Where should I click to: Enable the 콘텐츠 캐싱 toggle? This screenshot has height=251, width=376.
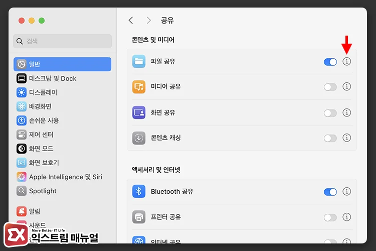330,138
